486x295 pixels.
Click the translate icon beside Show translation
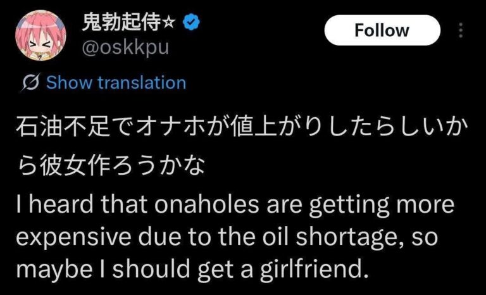[30, 83]
